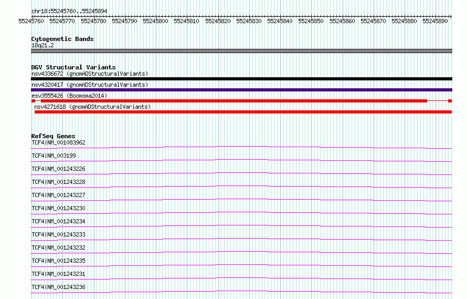Click the red nsv4271618 variant bar
Image resolution: width=467 pixels, height=299 pixels.
243,112
